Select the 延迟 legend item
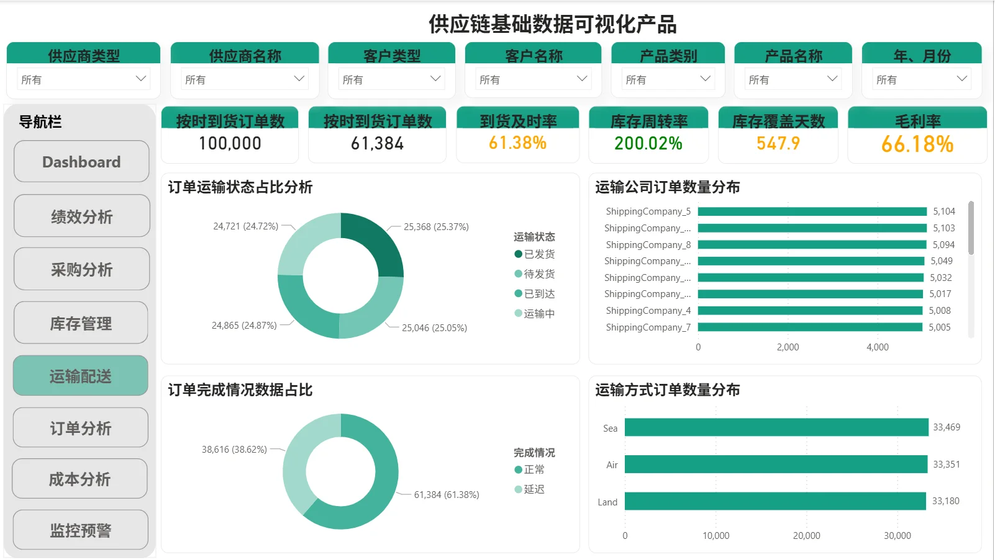The height and width of the screenshot is (560, 995). 530,489
